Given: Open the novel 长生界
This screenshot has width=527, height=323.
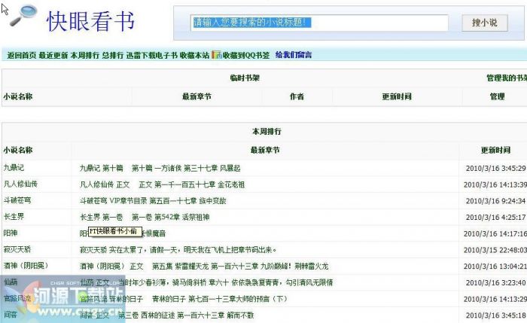Looking at the screenshot, I should point(14,217).
